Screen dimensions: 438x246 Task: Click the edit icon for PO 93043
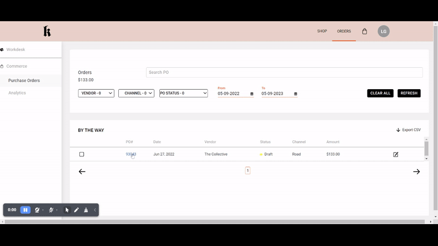(396, 155)
